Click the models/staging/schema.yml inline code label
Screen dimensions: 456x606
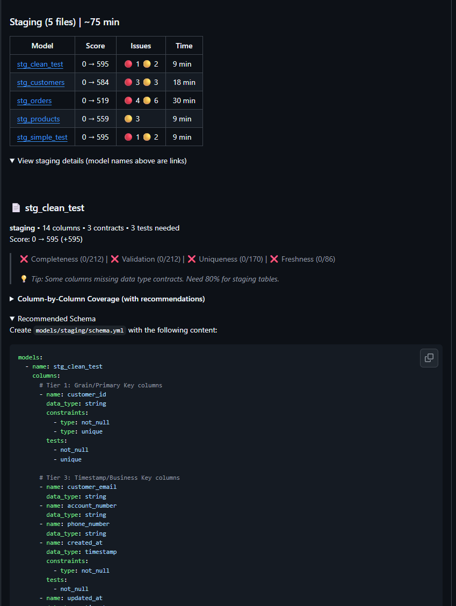[79, 330]
